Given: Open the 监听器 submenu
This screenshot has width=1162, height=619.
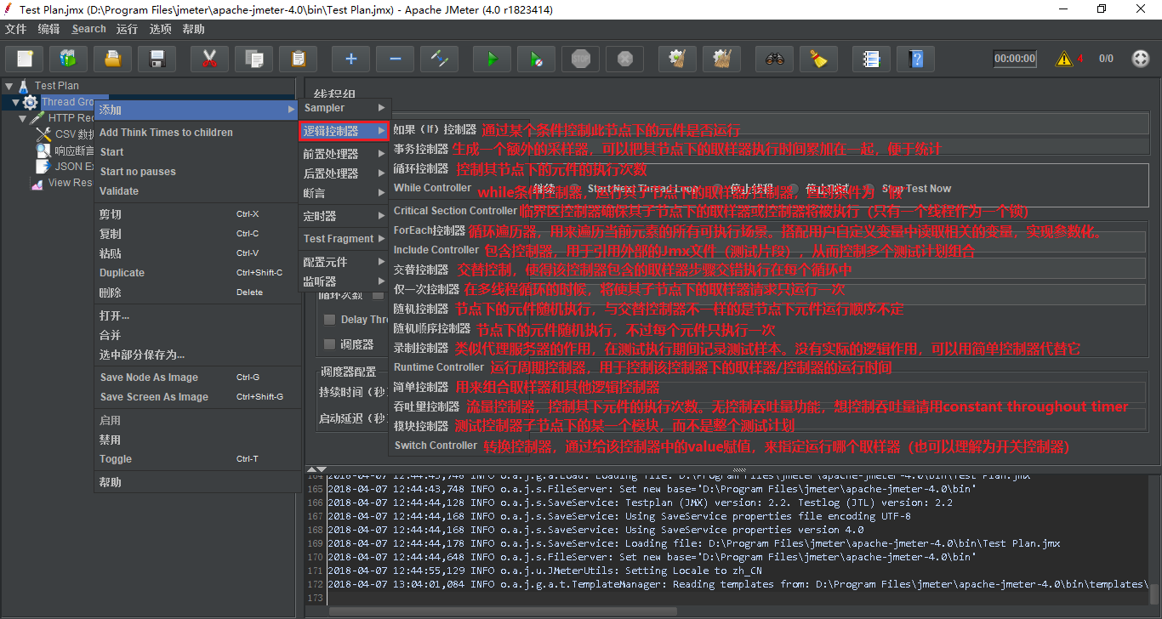Looking at the screenshot, I should coord(345,281).
